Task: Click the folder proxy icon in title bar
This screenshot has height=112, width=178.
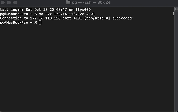Action: point(68,2)
